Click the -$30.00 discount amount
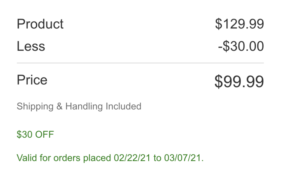296x170 pixels. [x=241, y=46]
